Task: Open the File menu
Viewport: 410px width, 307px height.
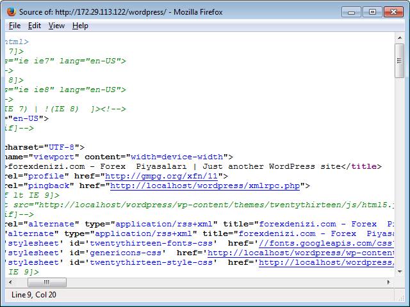Action: (15, 26)
